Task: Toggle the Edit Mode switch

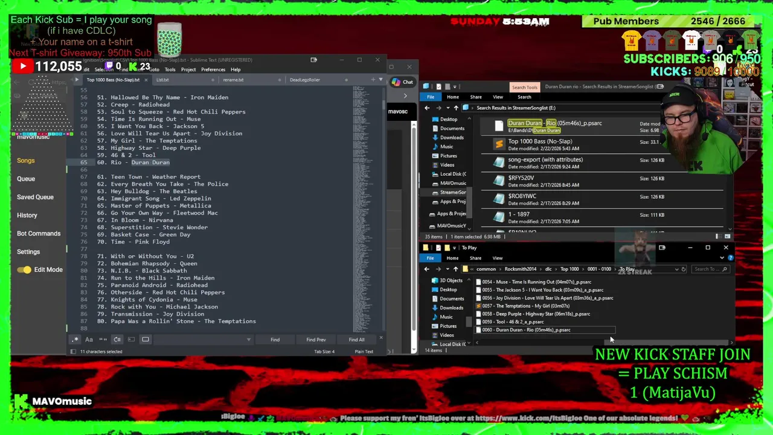Action: point(24,269)
